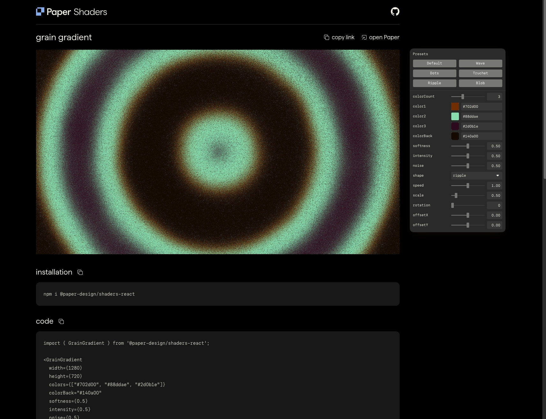The width and height of the screenshot is (546, 419).
Task: Click the color3 hex field #2d0b1e
Action: pyautogui.click(x=482, y=126)
